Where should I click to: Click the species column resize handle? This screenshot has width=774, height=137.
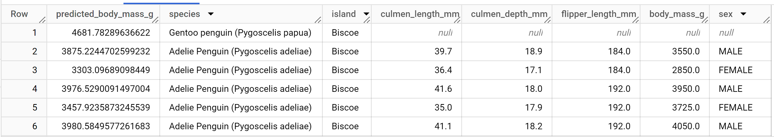(318, 20)
